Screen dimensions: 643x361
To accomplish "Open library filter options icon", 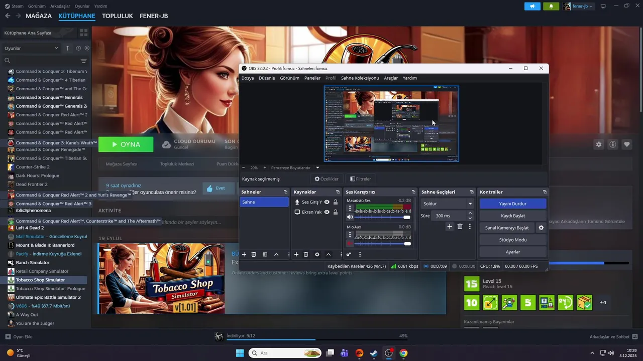I will (x=83, y=61).
